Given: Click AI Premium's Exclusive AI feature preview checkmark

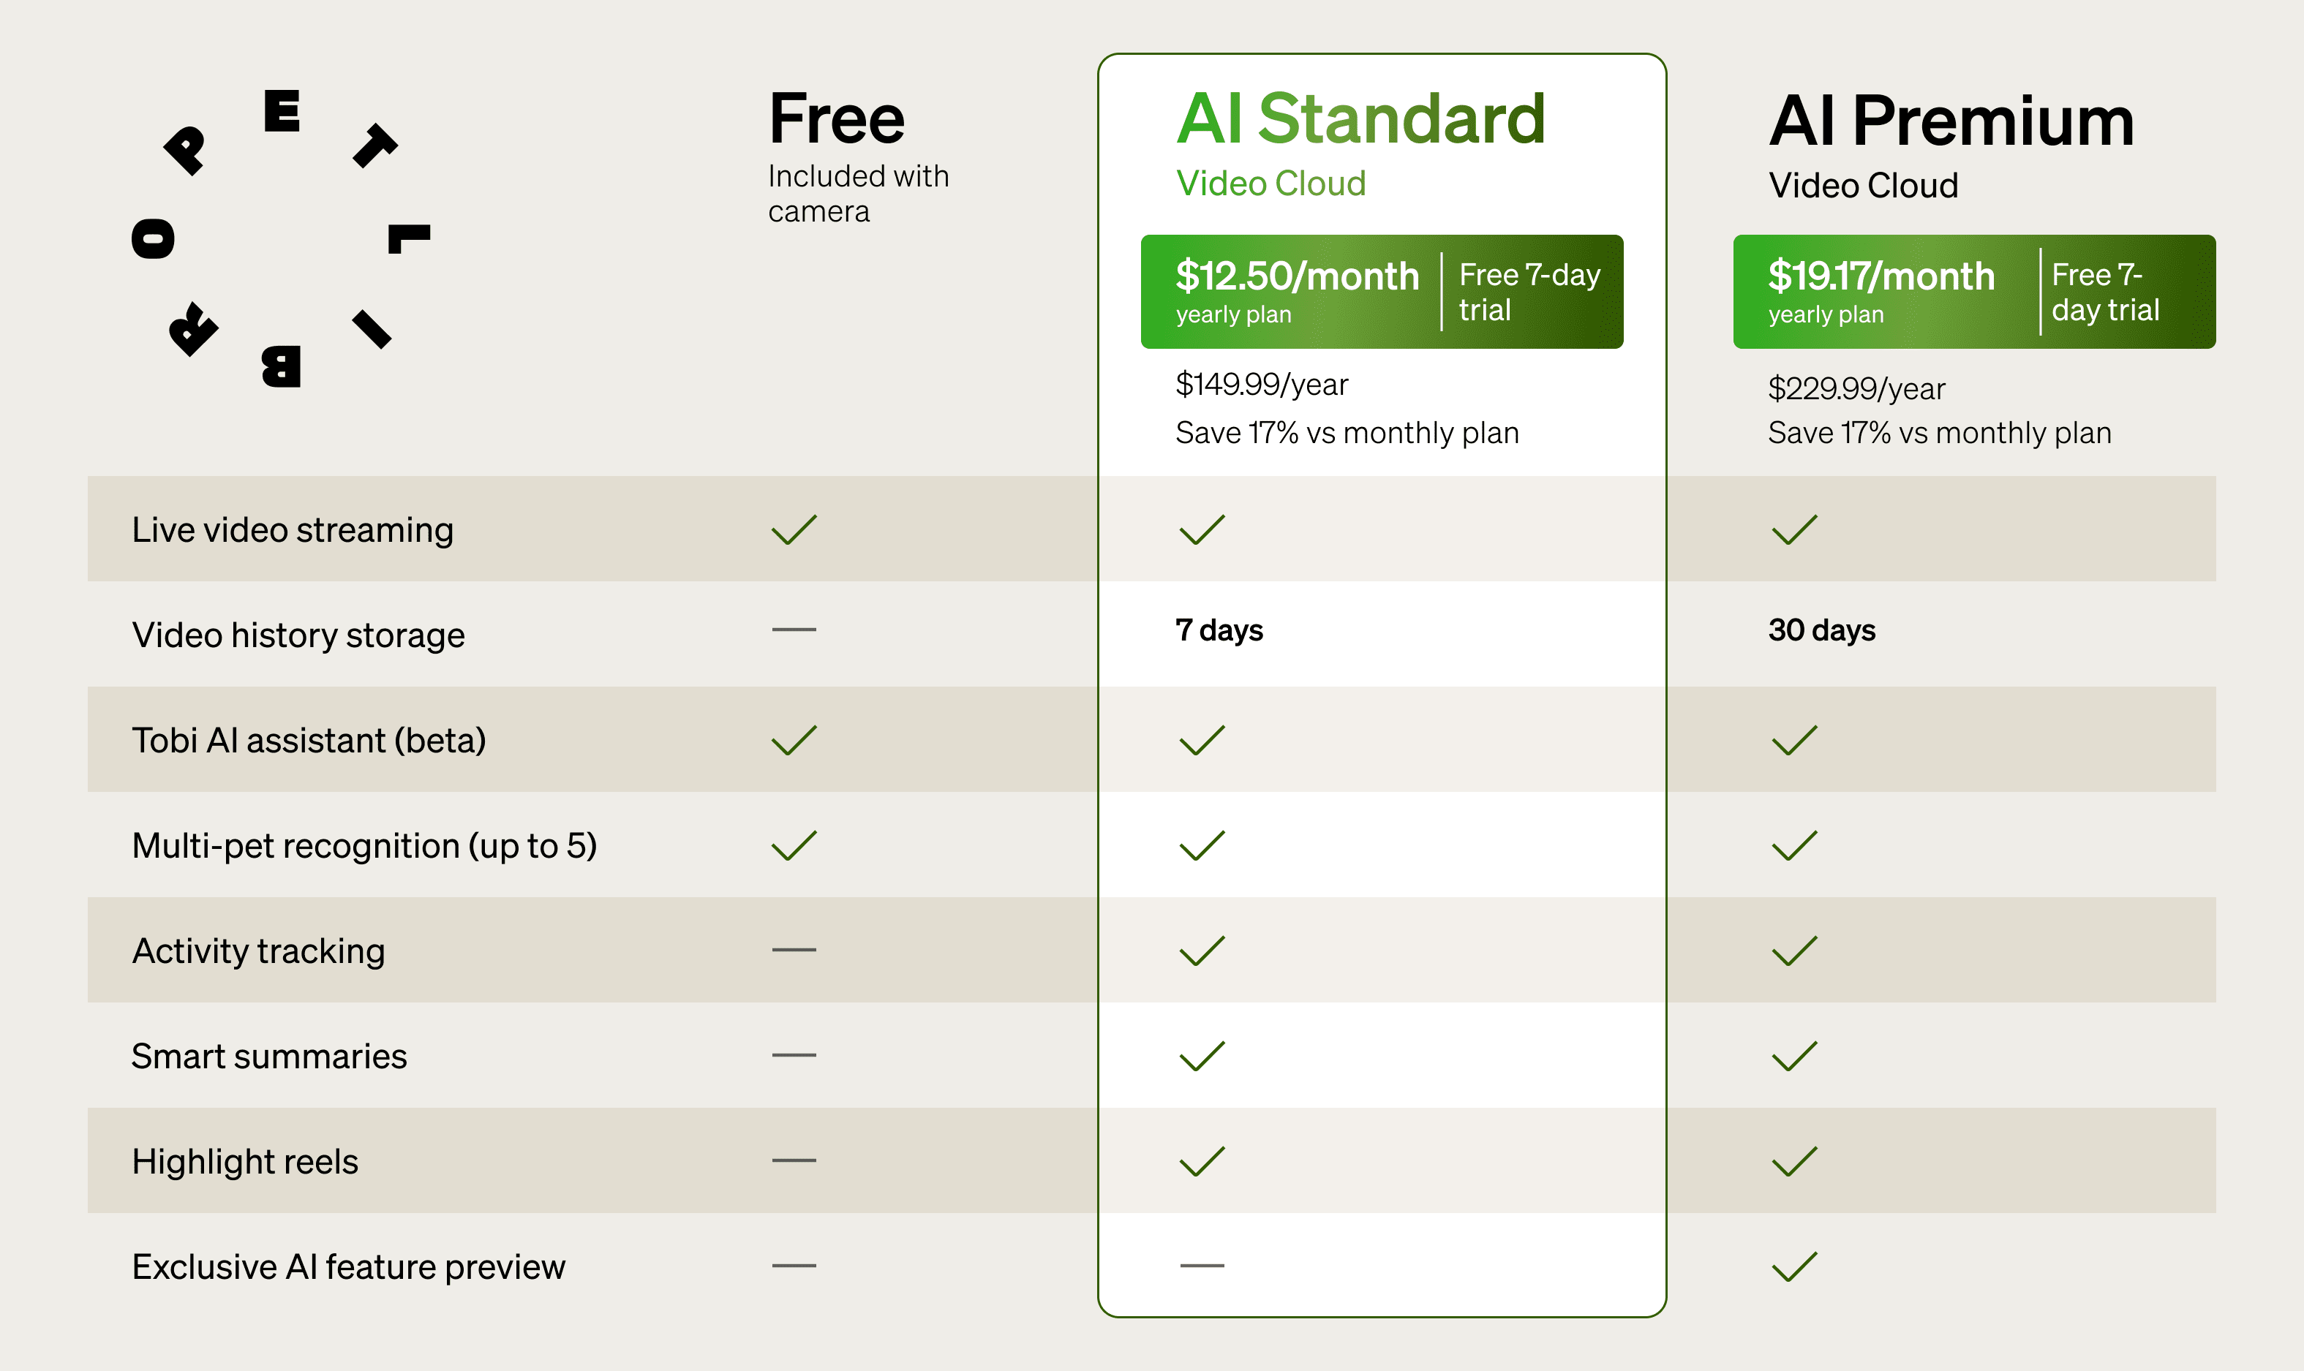Looking at the screenshot, I should point(1794,1266).
